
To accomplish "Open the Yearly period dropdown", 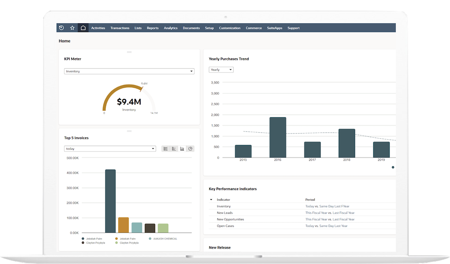I will coord(221,69).
